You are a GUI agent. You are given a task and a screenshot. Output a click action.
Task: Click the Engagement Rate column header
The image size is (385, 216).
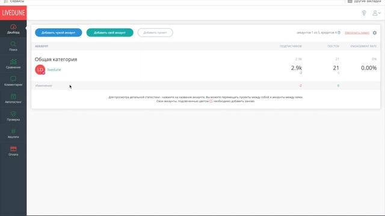pyautogui.click(x=363, y=46)
